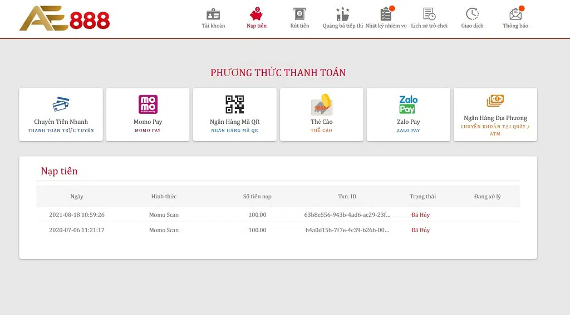Click the Ngân Hàng Địa Phương cash icon
This screenshot has width=570, height=315.
(x=495, y=101)
